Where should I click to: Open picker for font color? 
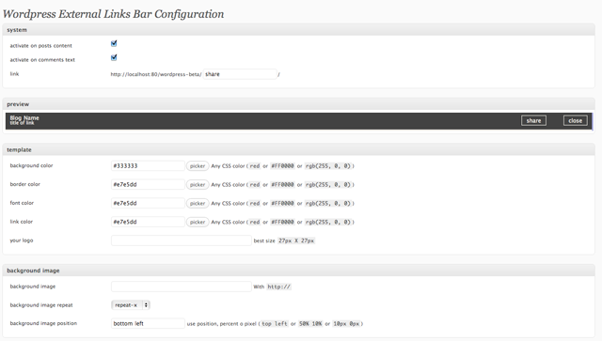[x=198, y=203]
